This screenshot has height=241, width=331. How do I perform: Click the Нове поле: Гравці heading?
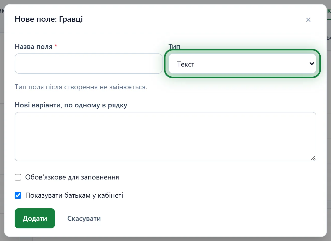(x=49, y=19)
